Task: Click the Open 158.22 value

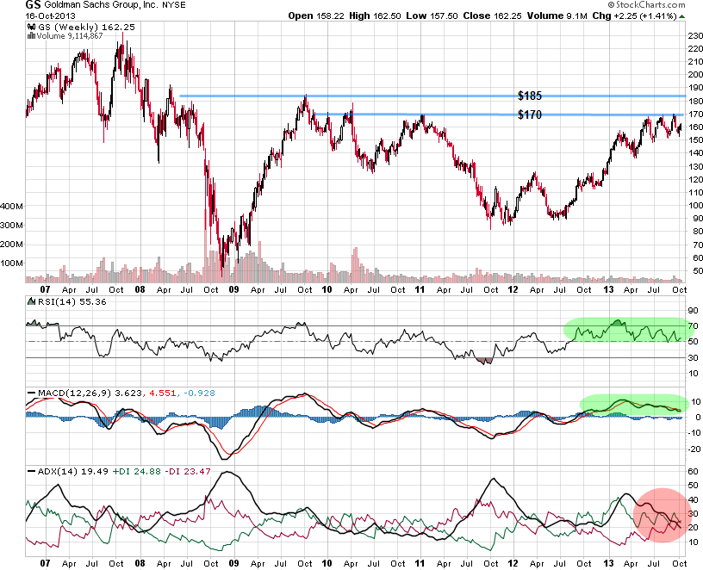Action: click(316, 15)
